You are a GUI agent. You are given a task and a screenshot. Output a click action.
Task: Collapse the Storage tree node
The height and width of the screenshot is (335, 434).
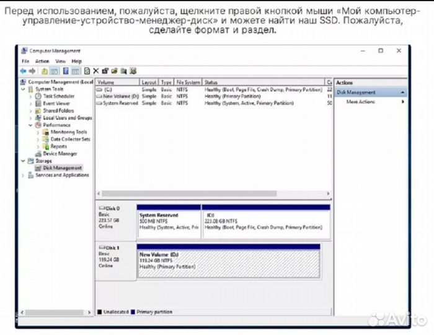24,161
